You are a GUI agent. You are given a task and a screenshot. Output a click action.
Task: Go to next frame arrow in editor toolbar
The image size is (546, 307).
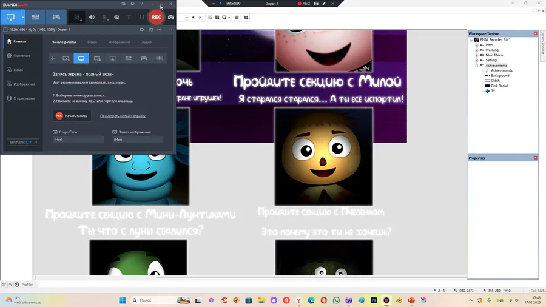point(200,17)
